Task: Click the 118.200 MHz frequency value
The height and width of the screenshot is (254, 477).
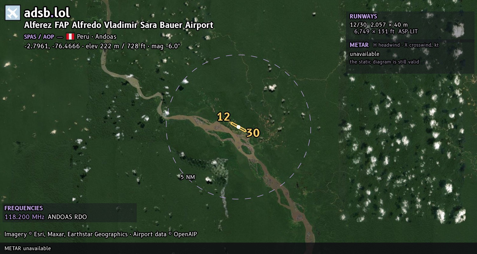Action: click(x=24, y=217)
